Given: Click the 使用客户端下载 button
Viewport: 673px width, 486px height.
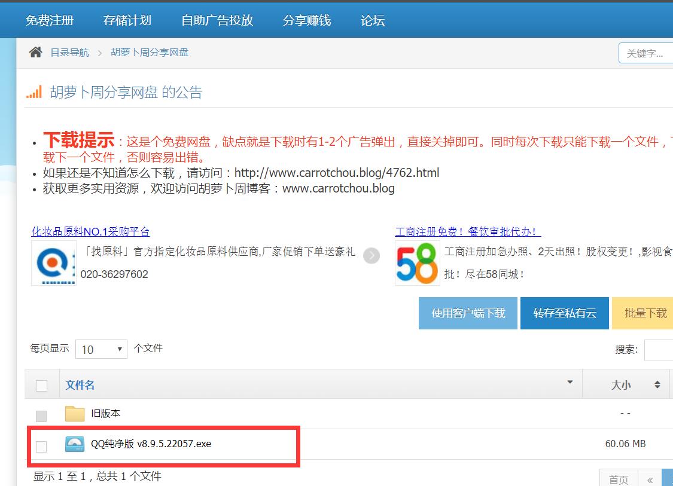Looking at the screenshot, I should tap(468, 313).
